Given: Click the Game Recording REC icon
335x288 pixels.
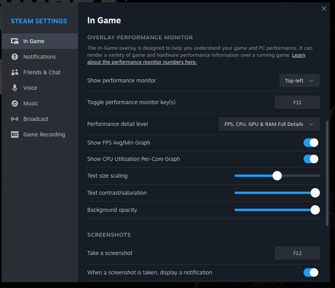Looking at the screenshot, I should click(15, 134).
